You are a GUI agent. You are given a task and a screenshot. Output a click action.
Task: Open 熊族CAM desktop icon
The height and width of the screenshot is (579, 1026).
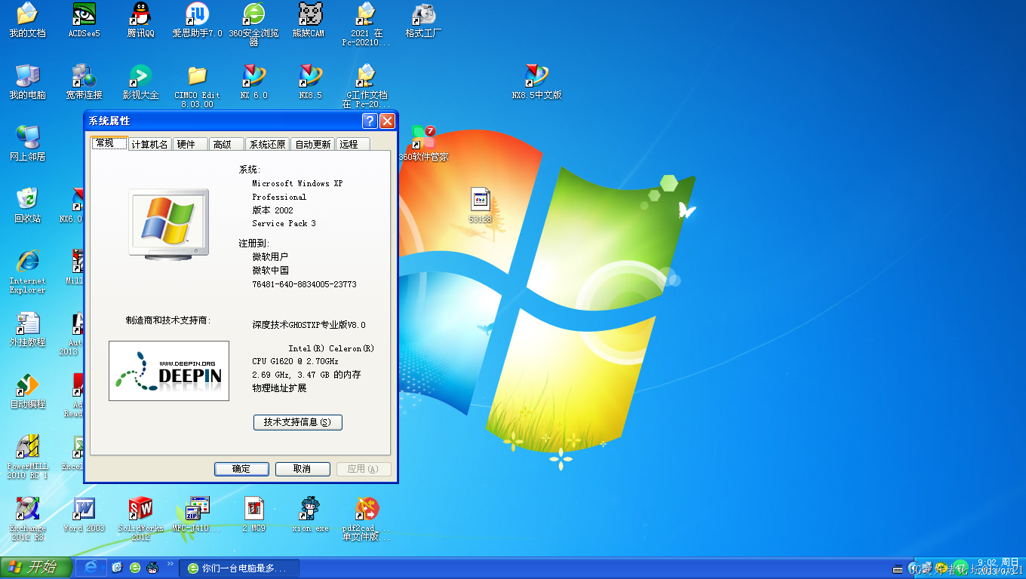pos(309,20)
